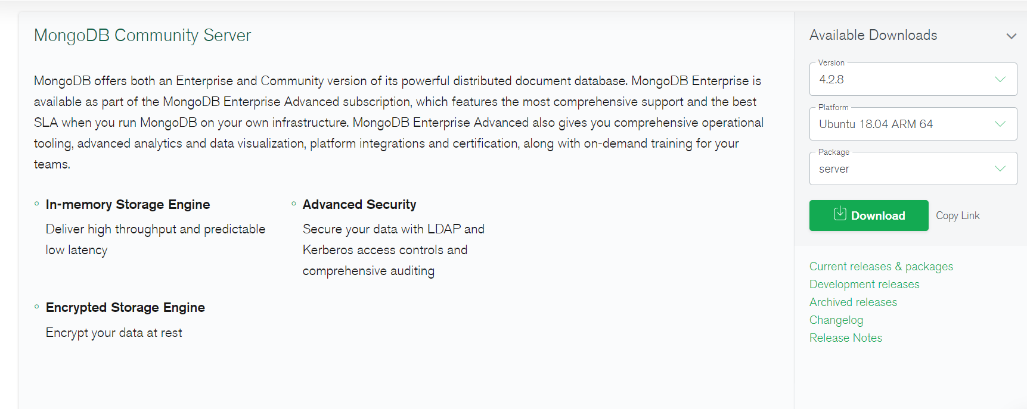This screenshot has width=1027, height=409.
Task: Open the Archived releases link
Action: [x=853, y=302]
